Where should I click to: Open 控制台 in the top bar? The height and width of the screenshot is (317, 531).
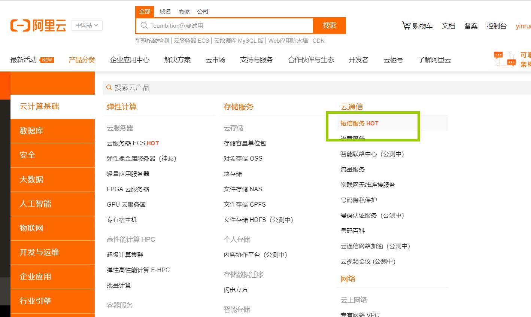pos(497,26)
